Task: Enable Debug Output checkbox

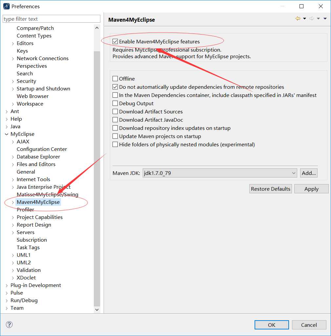Action: (x=115, y=103)
